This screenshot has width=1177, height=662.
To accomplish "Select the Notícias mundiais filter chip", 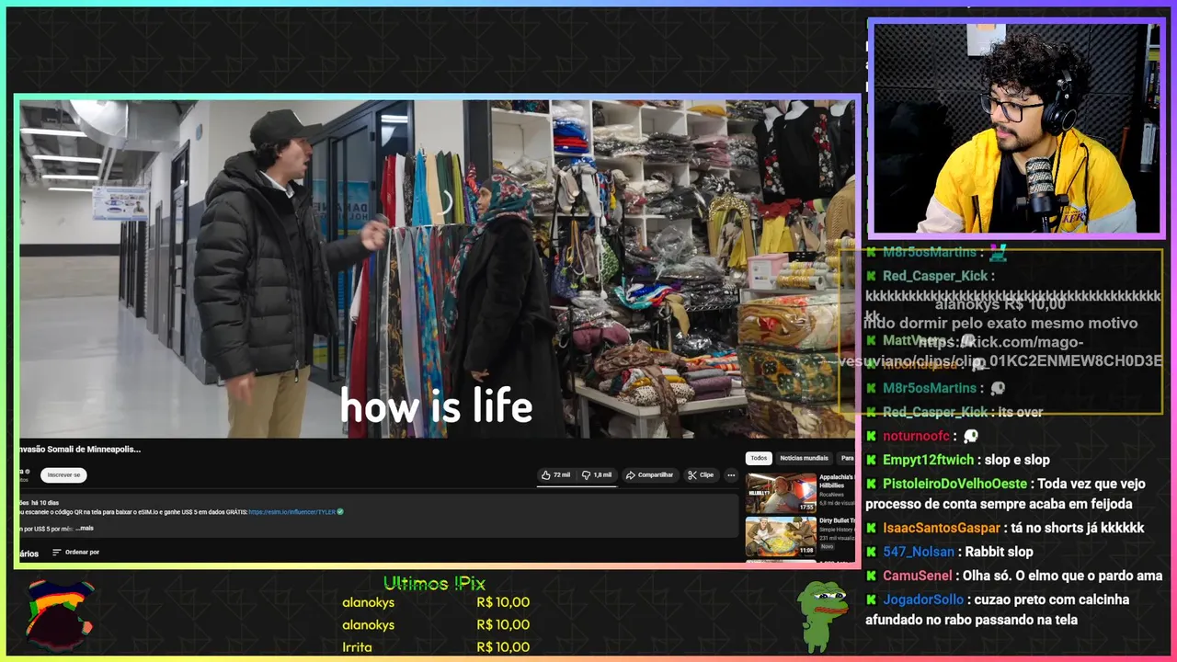I will [x=804, y=458].
